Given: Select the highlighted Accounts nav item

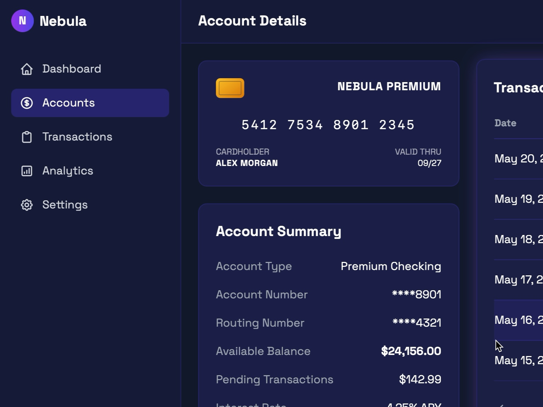Looking at the screenshot, I should (x=90, y=103).
